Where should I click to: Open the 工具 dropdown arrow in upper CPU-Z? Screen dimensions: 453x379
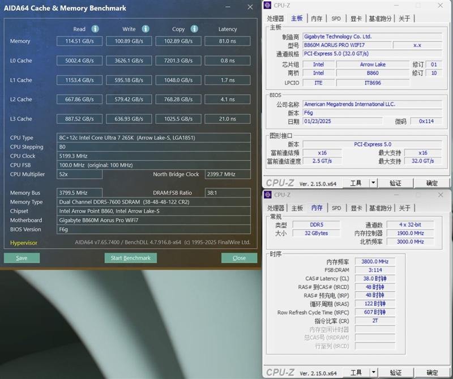pyautogui.click(x=373, y=183)
